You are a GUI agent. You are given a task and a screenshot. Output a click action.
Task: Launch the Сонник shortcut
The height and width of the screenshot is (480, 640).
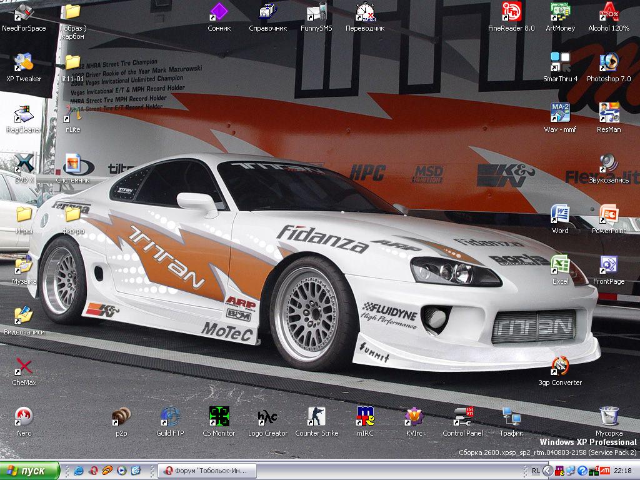(219, 17)
